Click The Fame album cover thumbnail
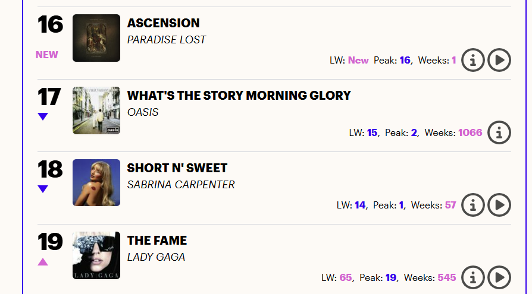The image size is (532, 294). click(96, 255)
